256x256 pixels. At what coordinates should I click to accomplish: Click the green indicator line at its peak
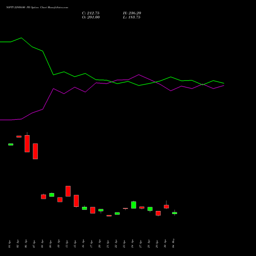click(21, 38)
